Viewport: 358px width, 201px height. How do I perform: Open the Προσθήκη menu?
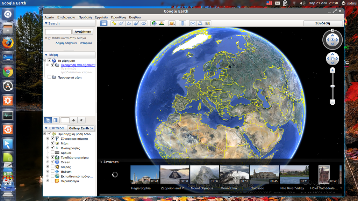click(x=118, y=17)
